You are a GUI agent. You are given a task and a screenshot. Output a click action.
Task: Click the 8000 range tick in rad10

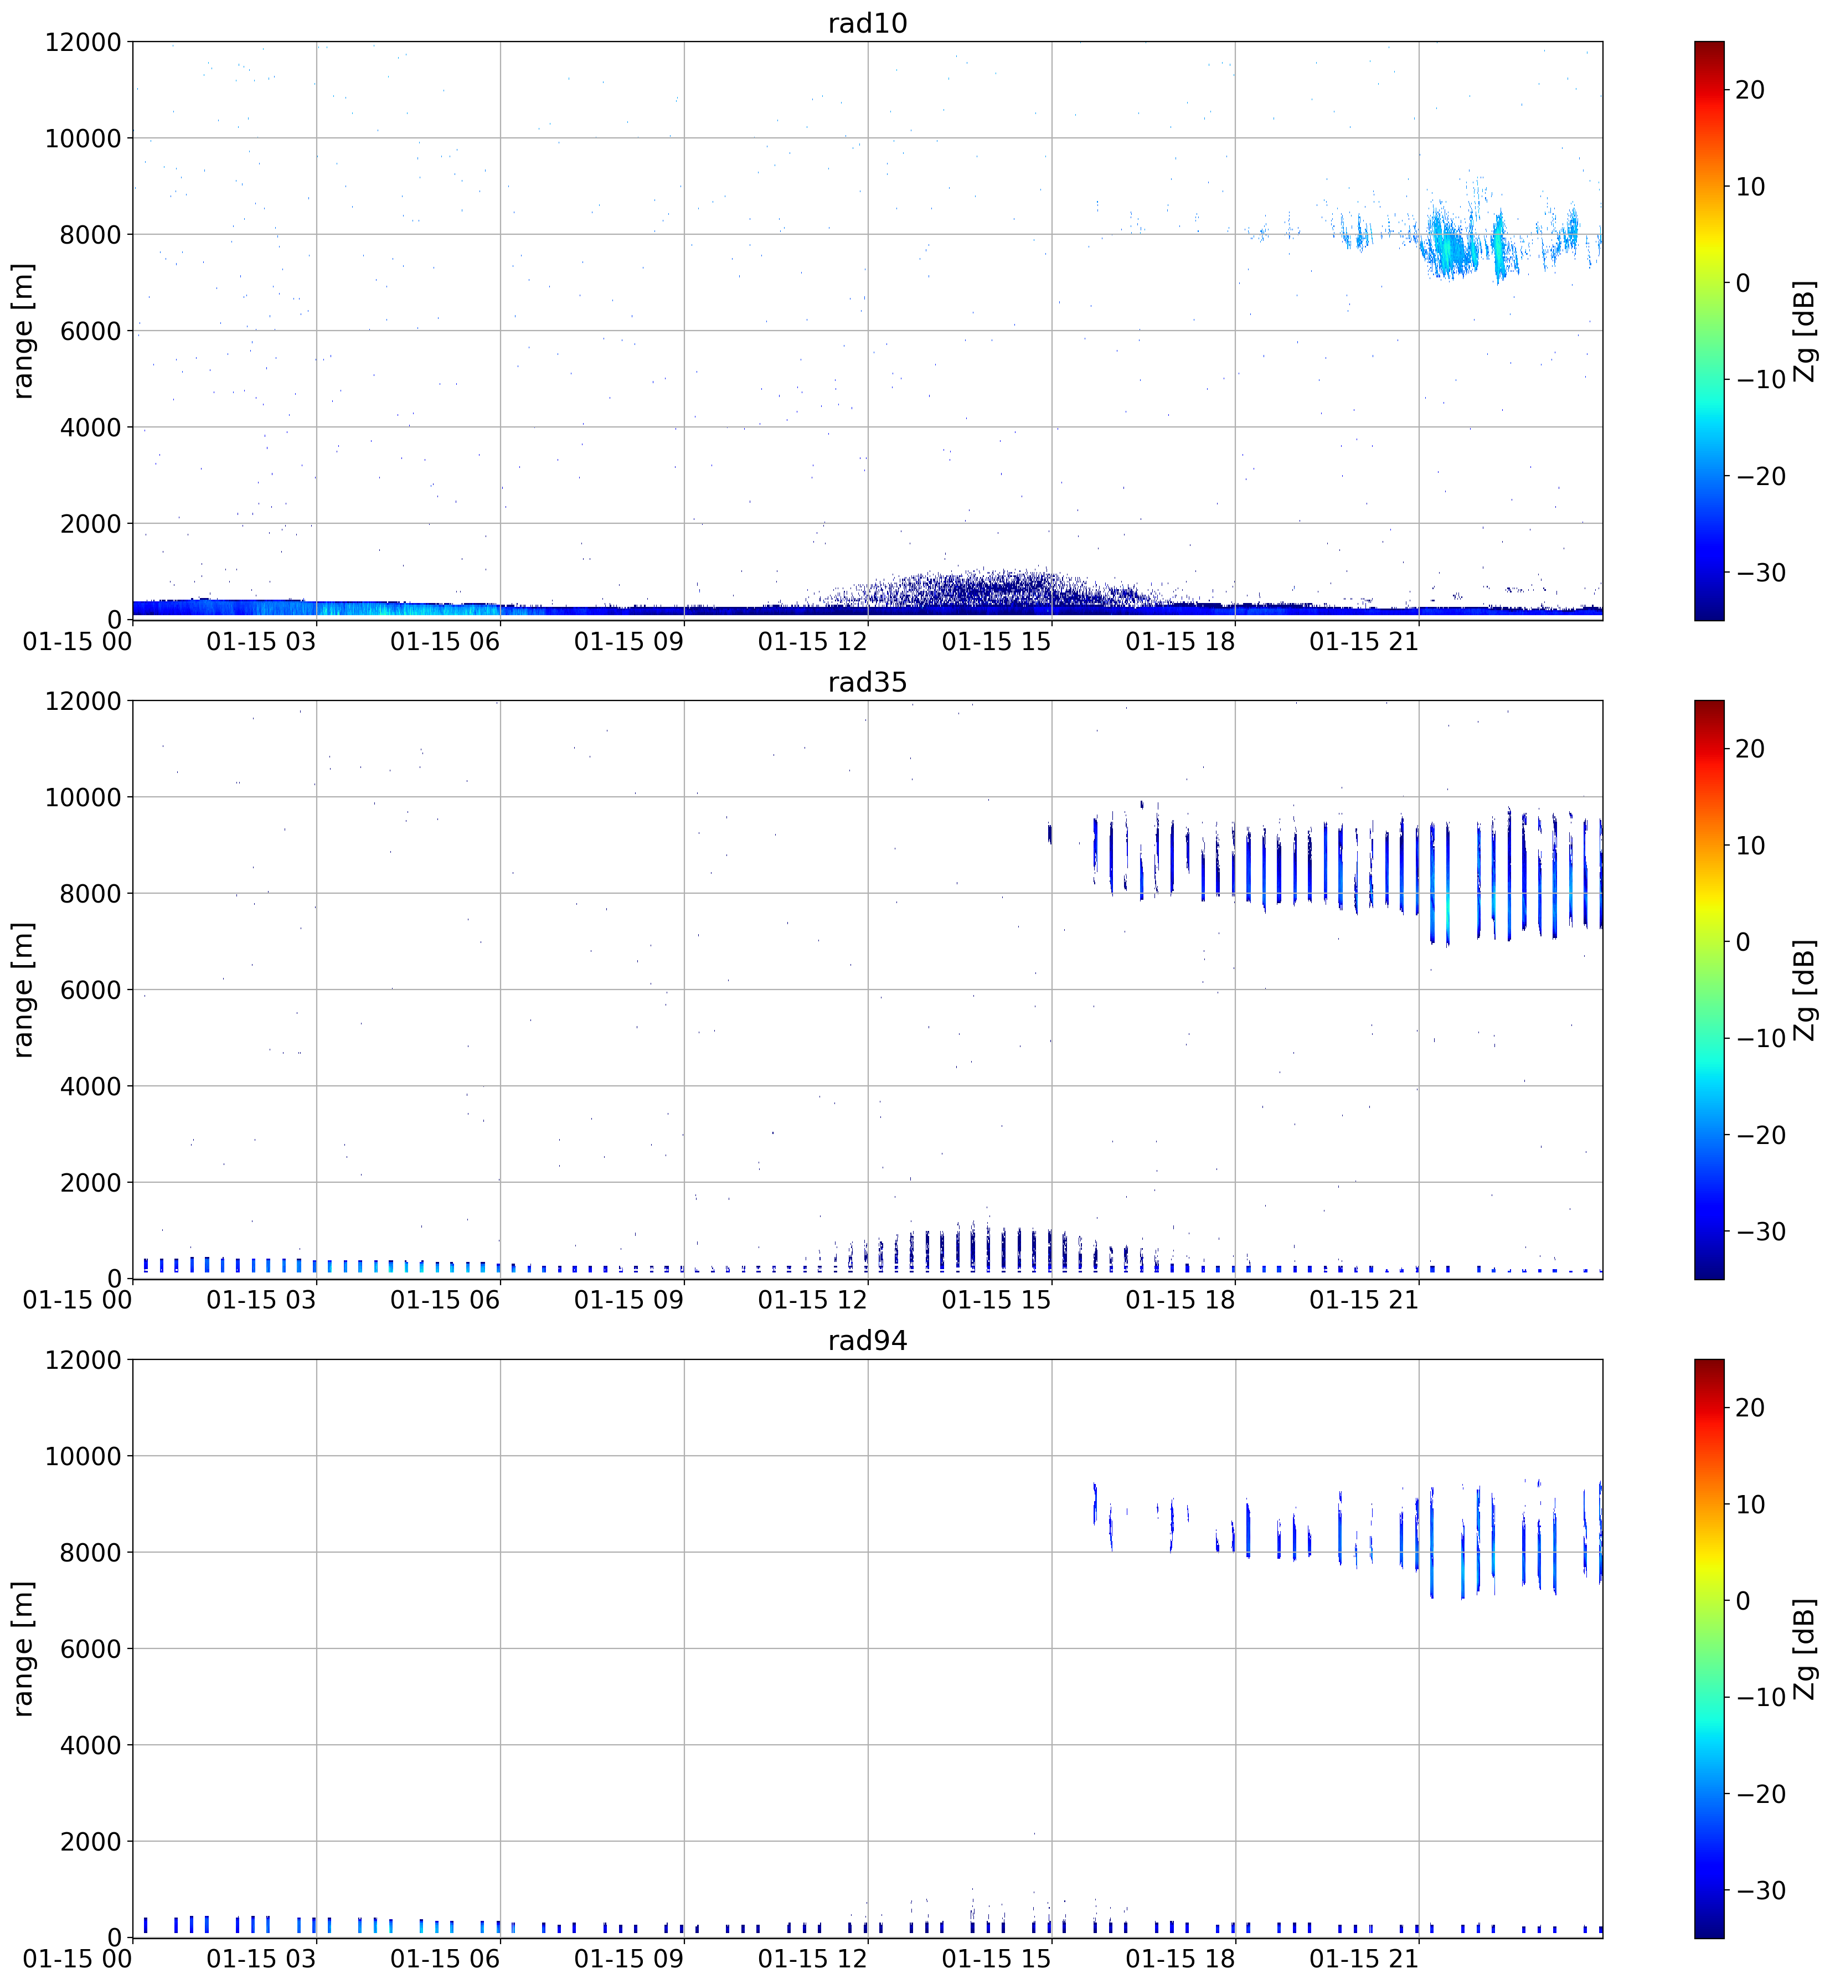tap(90, 235)
